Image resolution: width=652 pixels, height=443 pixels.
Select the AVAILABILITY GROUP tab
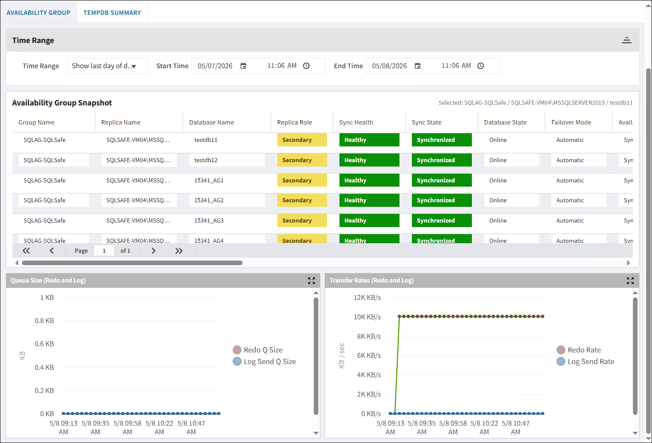(x=38, y=13)
